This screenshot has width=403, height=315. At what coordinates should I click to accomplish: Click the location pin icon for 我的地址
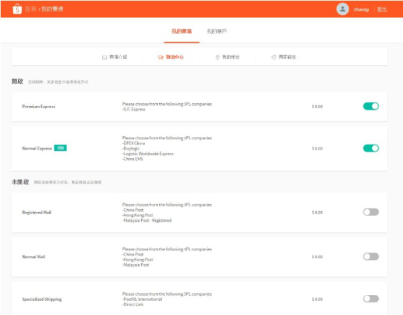coord(218,57)
